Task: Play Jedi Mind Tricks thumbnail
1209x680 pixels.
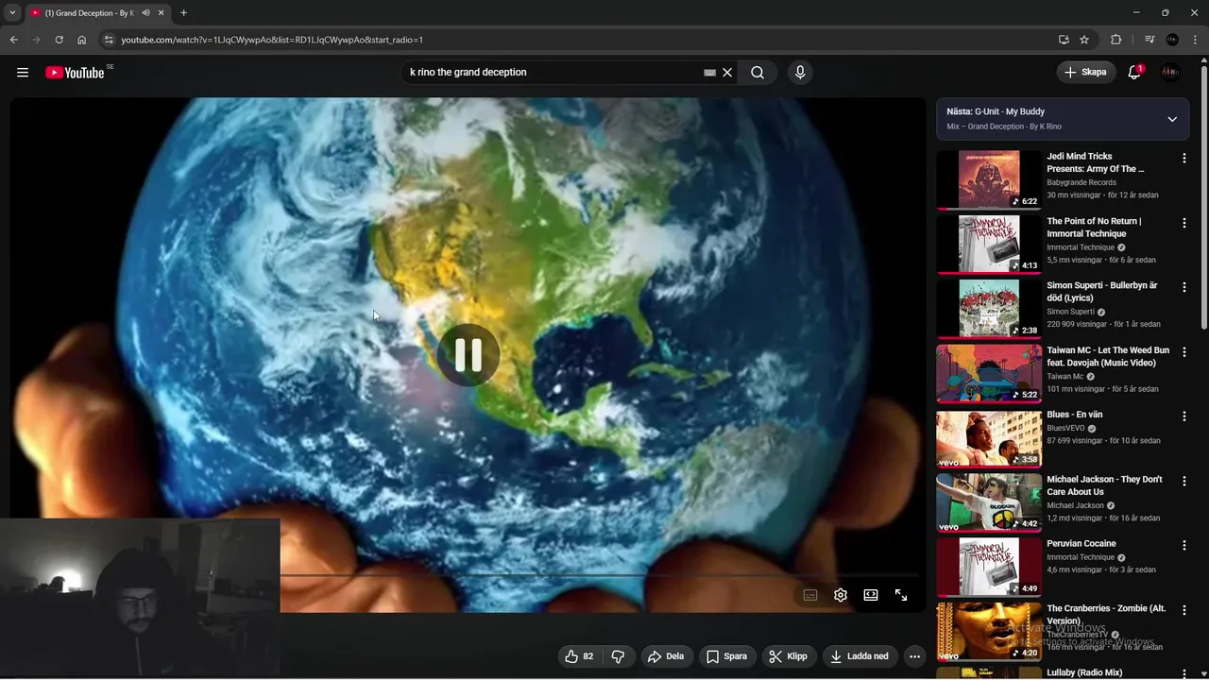Action: point(989,179)
